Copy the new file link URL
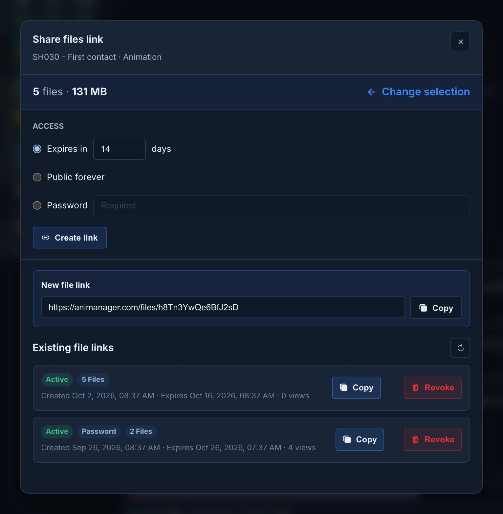 pyautogui.click(x=436, y=308)
